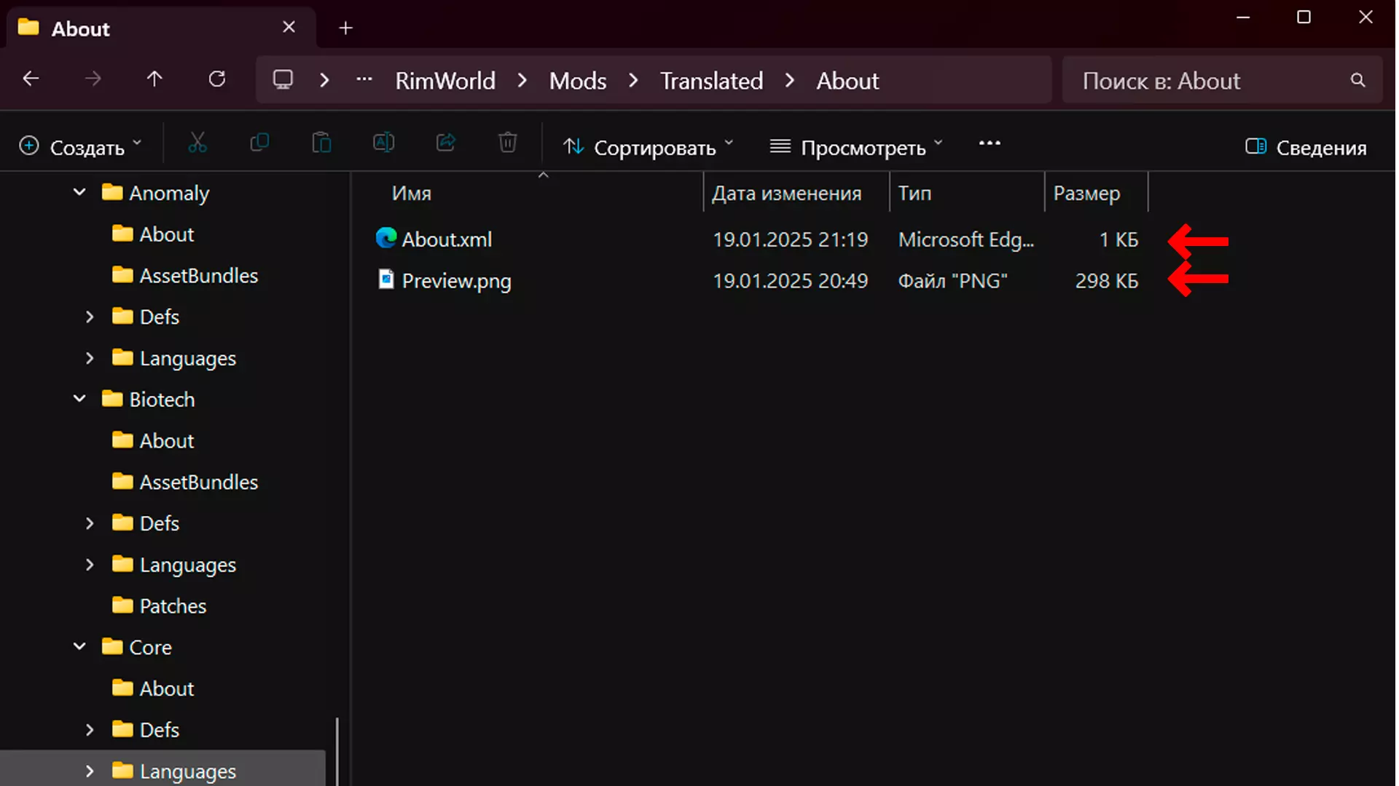Refresh the folder view

point(217,79)
